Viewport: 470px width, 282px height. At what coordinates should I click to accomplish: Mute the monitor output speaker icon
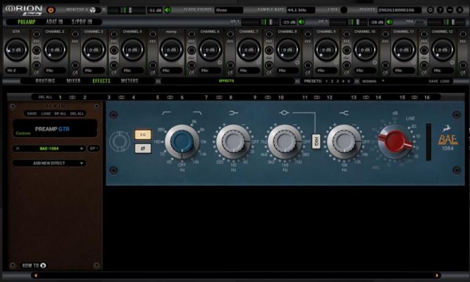click(x=168, y=10)
